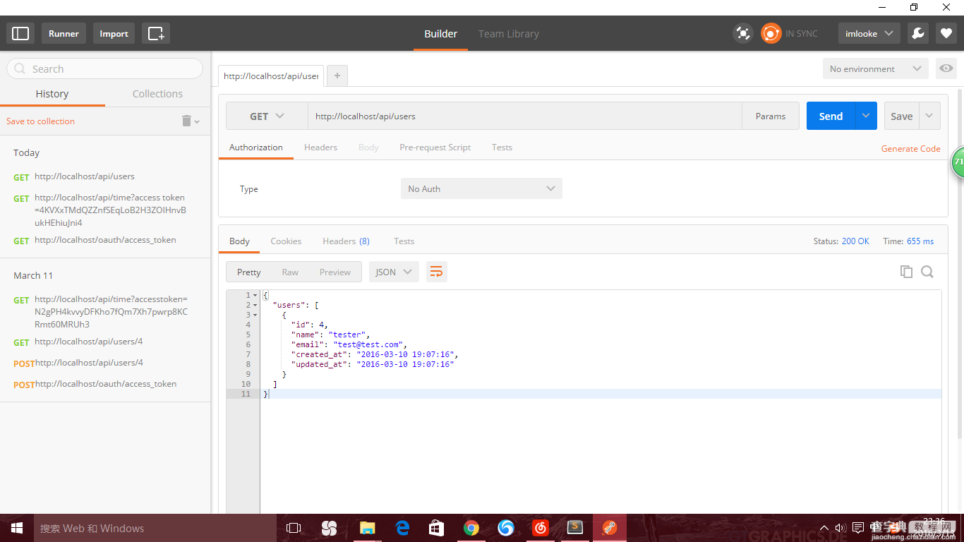Open the imlooke account dropdown
The height and width of the screenshot is (542, 964).
869,33
